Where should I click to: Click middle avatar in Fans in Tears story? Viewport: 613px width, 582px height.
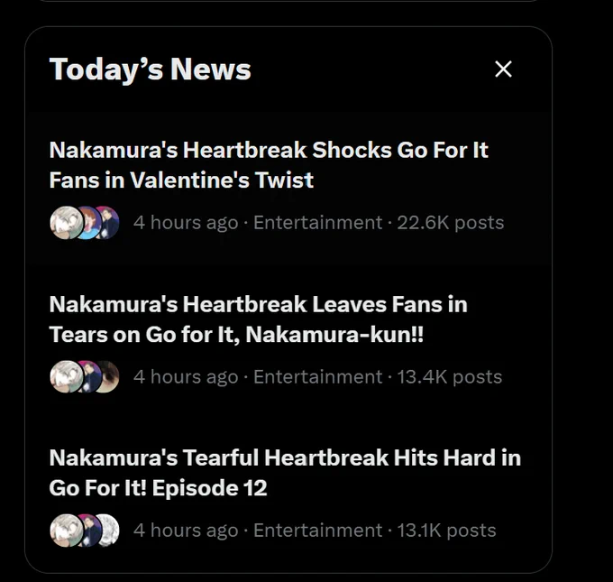click(89, 376)
